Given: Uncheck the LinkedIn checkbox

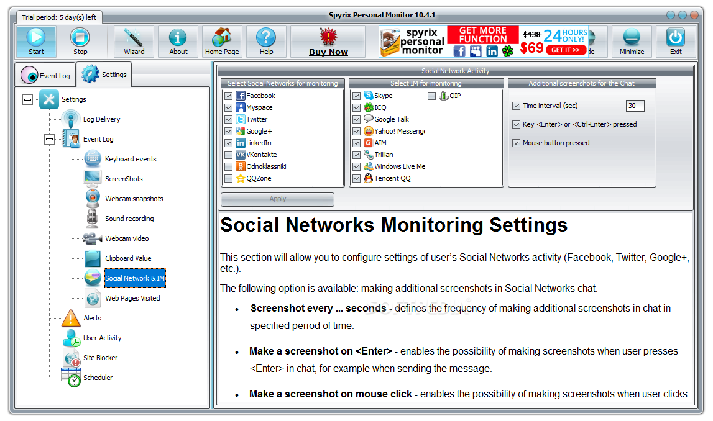Looking at the screenshot, I should [x=229, y=143].
